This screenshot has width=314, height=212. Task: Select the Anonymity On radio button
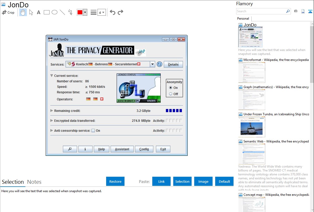click(171, 88)
